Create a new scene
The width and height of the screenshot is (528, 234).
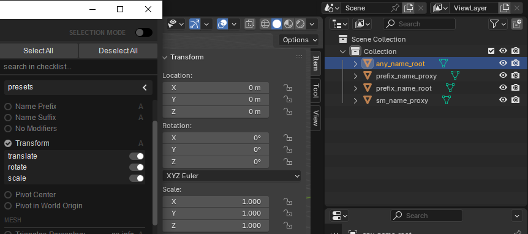[408, 8]
